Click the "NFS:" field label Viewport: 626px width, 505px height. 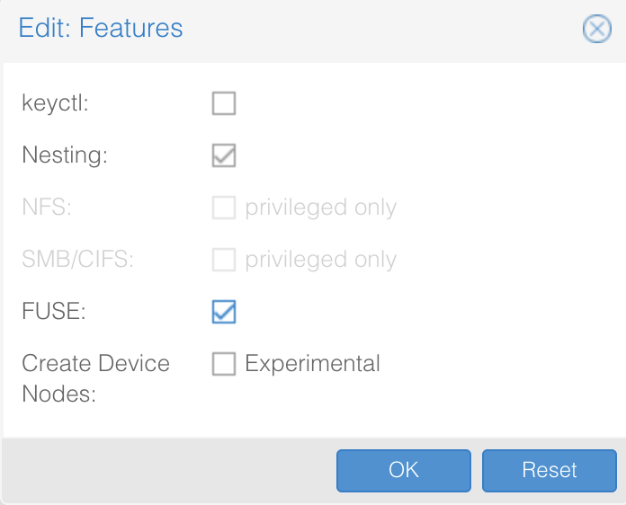pyautogui.click(x=47, y=207)
